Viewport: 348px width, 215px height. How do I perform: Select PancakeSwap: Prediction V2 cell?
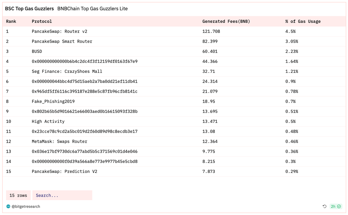[64, 172]
